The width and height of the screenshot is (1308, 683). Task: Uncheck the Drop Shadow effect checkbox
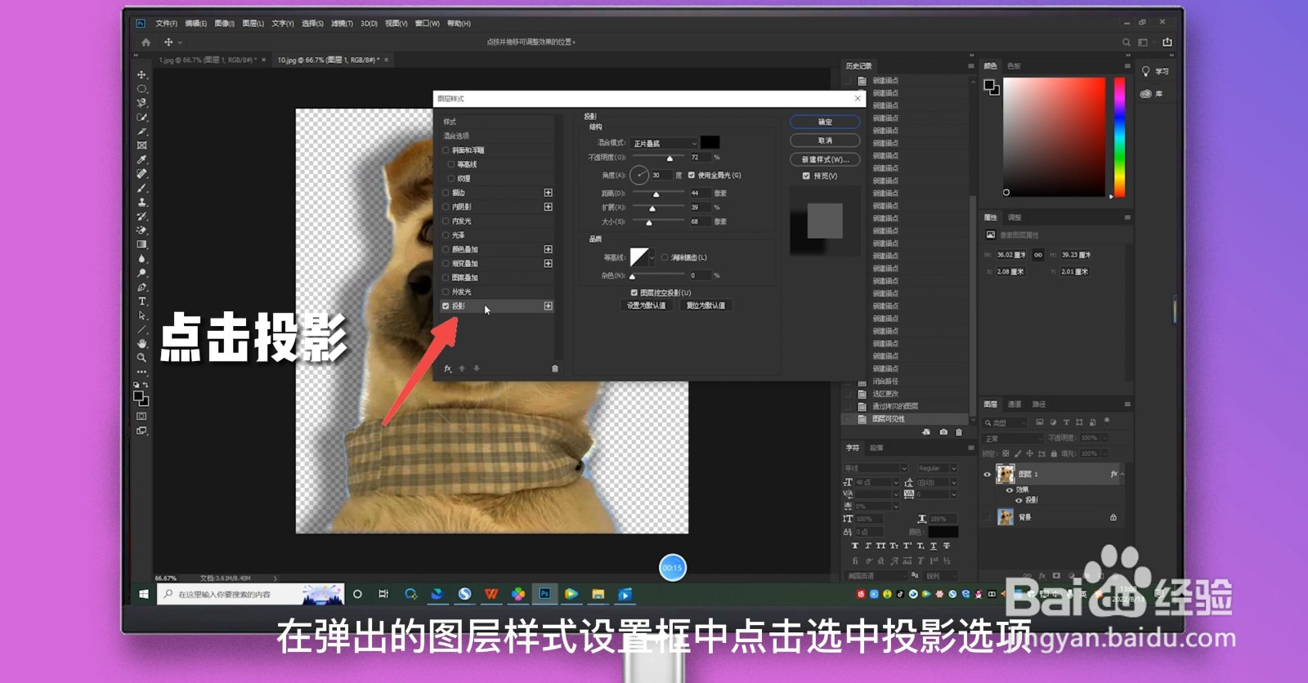pyautogui.click(x=446, y=306)
